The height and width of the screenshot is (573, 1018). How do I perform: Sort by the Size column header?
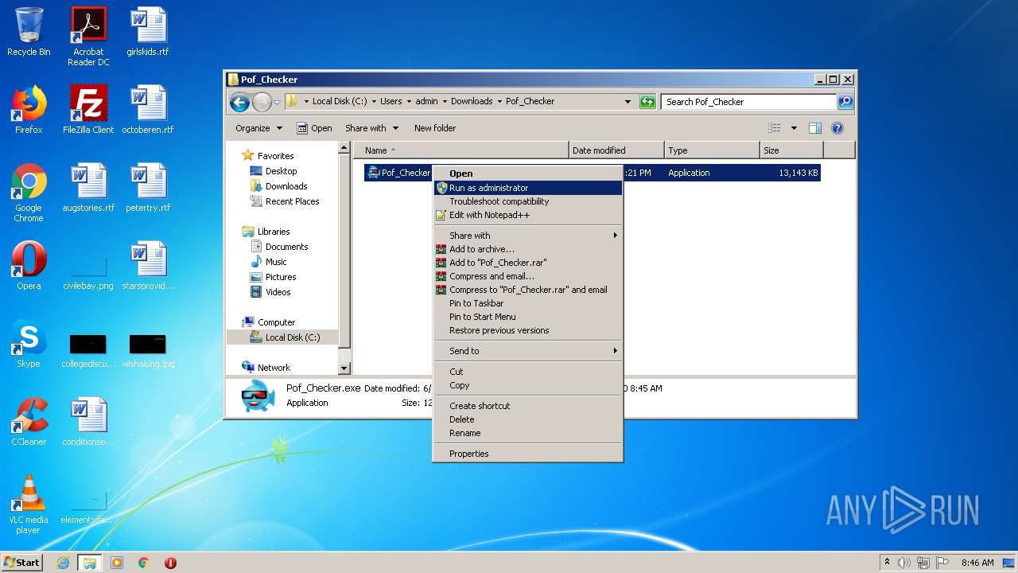pyautogui.click(x=791, y=150)
